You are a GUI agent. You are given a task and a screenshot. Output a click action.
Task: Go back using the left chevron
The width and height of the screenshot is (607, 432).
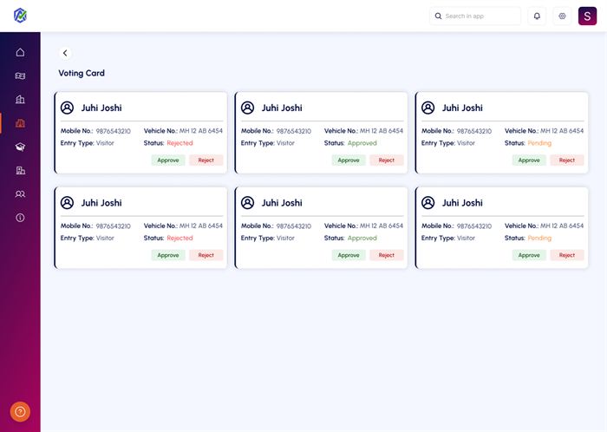(x=65, y=53)
